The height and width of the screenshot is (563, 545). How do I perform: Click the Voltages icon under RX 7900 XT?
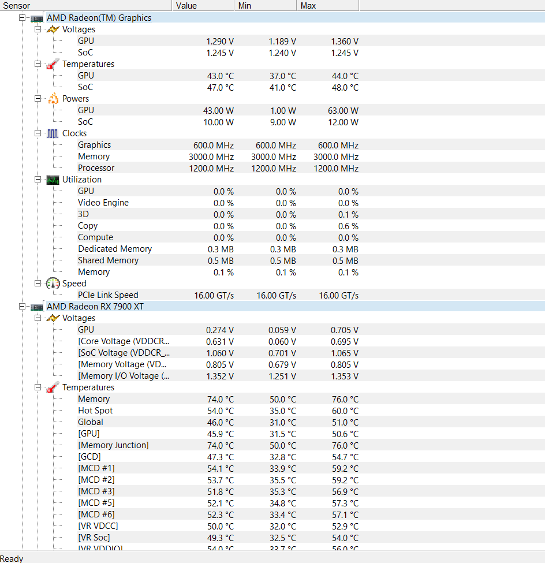(53, 318)
